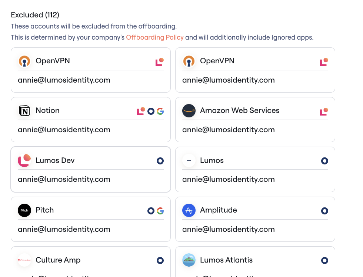Viewport: 363px width, 277px height.
Task: Click the Pitch app logo
Action: point(24,210)
